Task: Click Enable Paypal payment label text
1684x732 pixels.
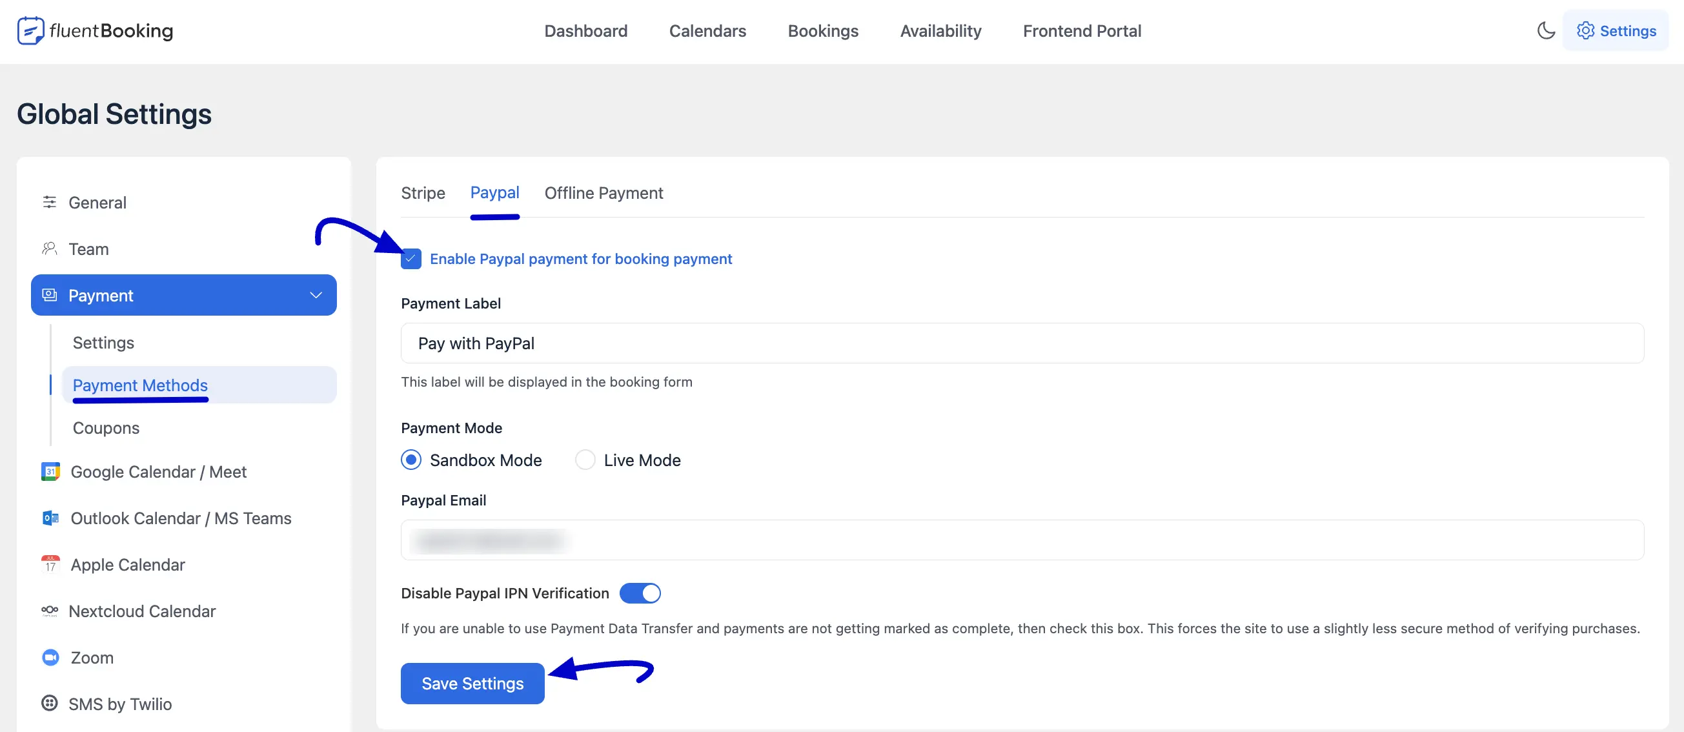Action: (x=580, y=259)
